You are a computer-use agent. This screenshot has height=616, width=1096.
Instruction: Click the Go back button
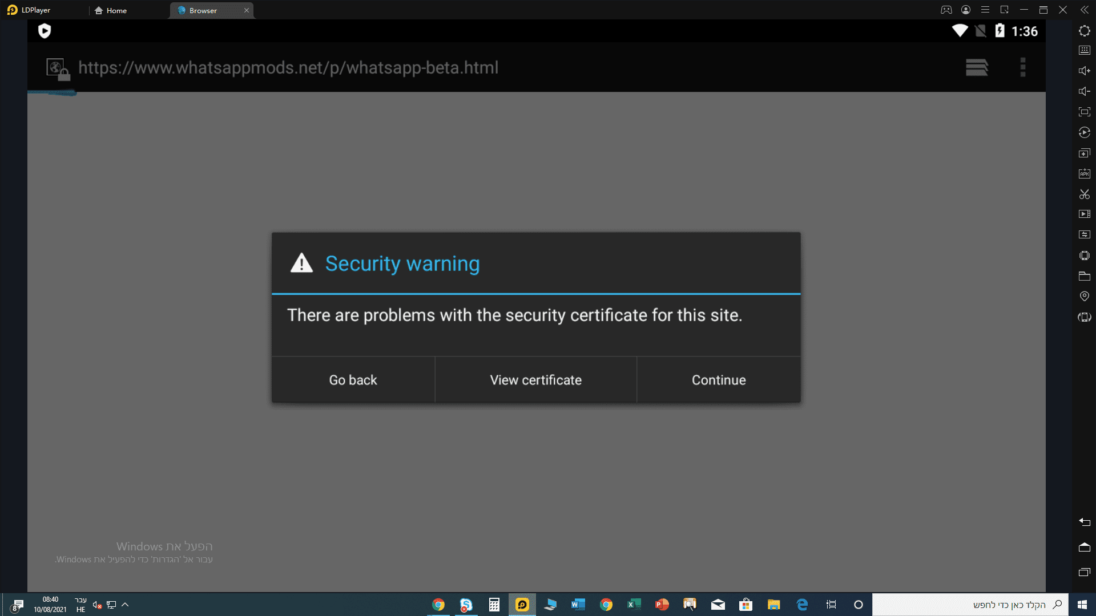coord(353,380)
